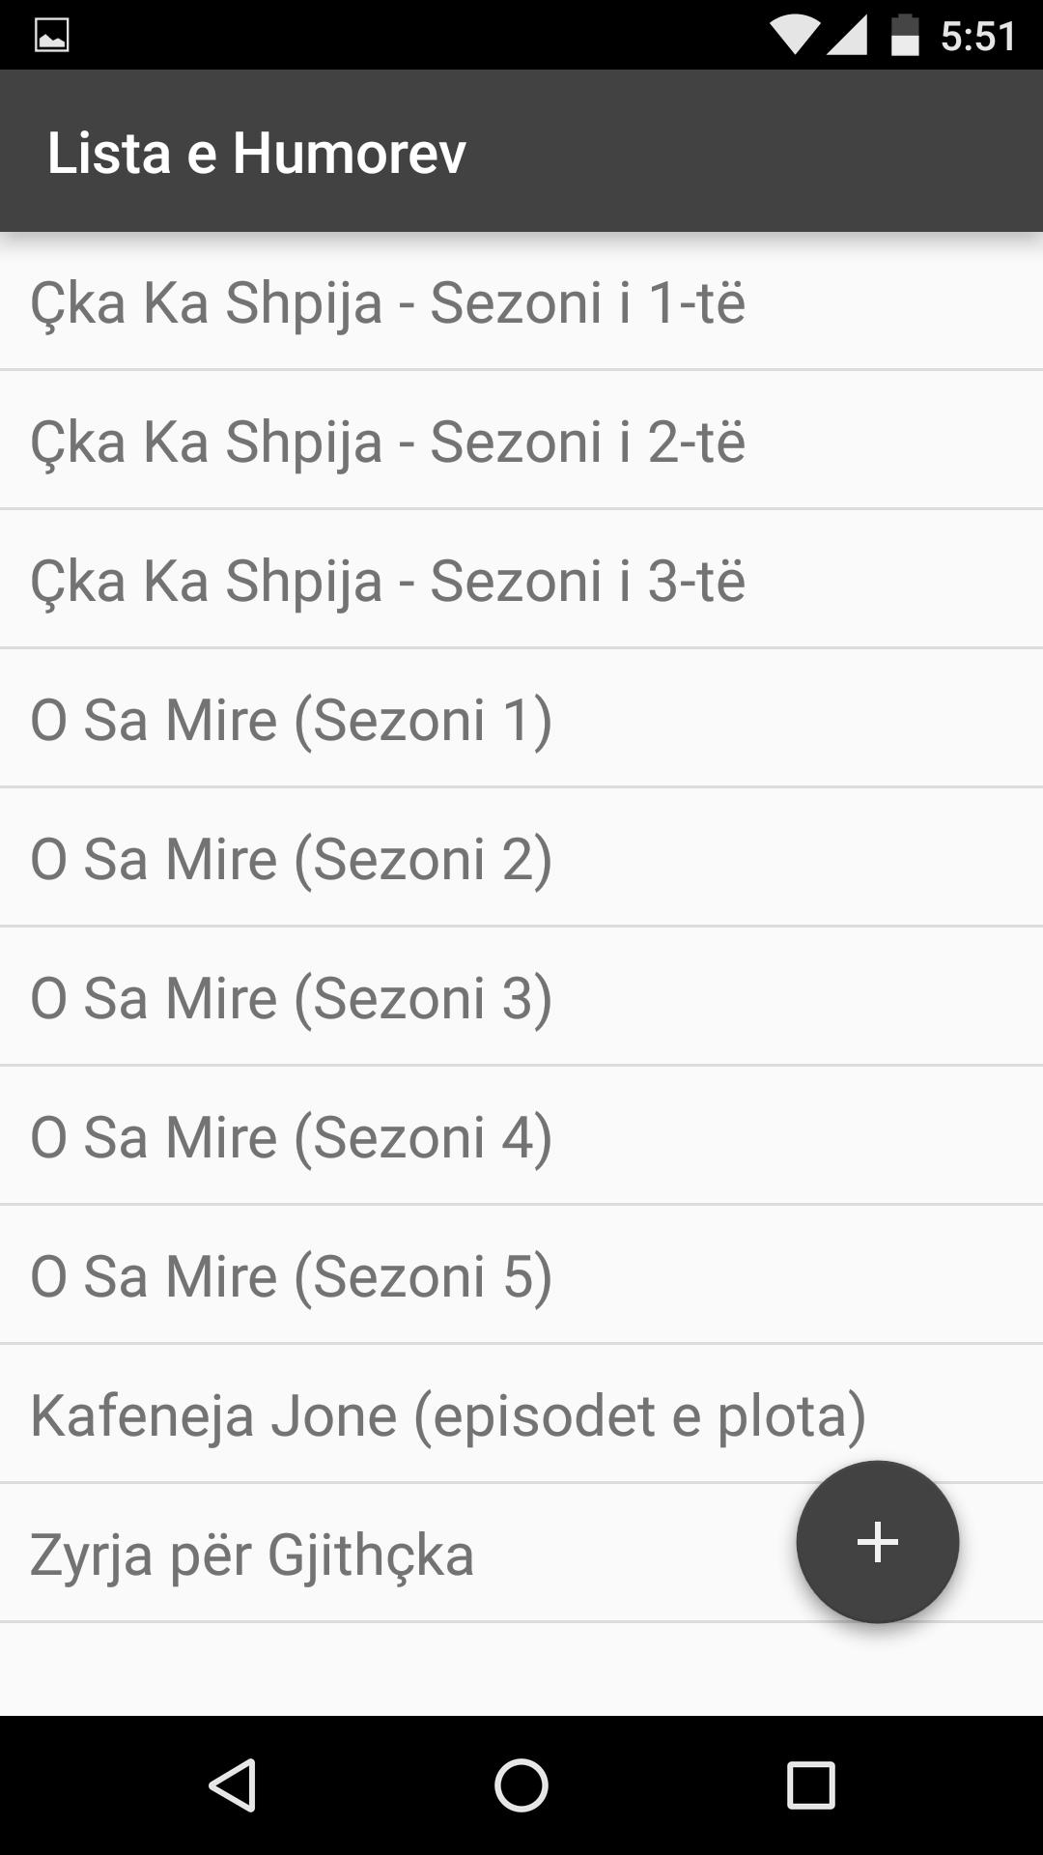Open Çka Ka Shpija - Sezoni i 3-të
Viewport: 1043px width, 1855px height.
pyautogui.click(x=387, y=581)
